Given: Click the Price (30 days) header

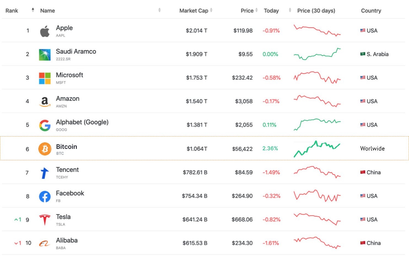Looking at the screenshot, I should 316,10.
